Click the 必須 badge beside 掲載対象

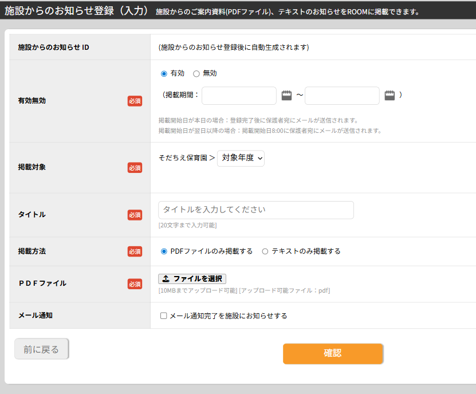pos(135,168)
